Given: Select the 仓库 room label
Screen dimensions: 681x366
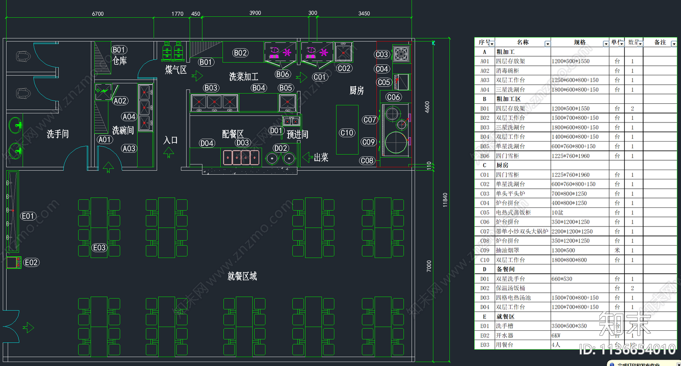Looking at the screenshot, I should 120,61.
